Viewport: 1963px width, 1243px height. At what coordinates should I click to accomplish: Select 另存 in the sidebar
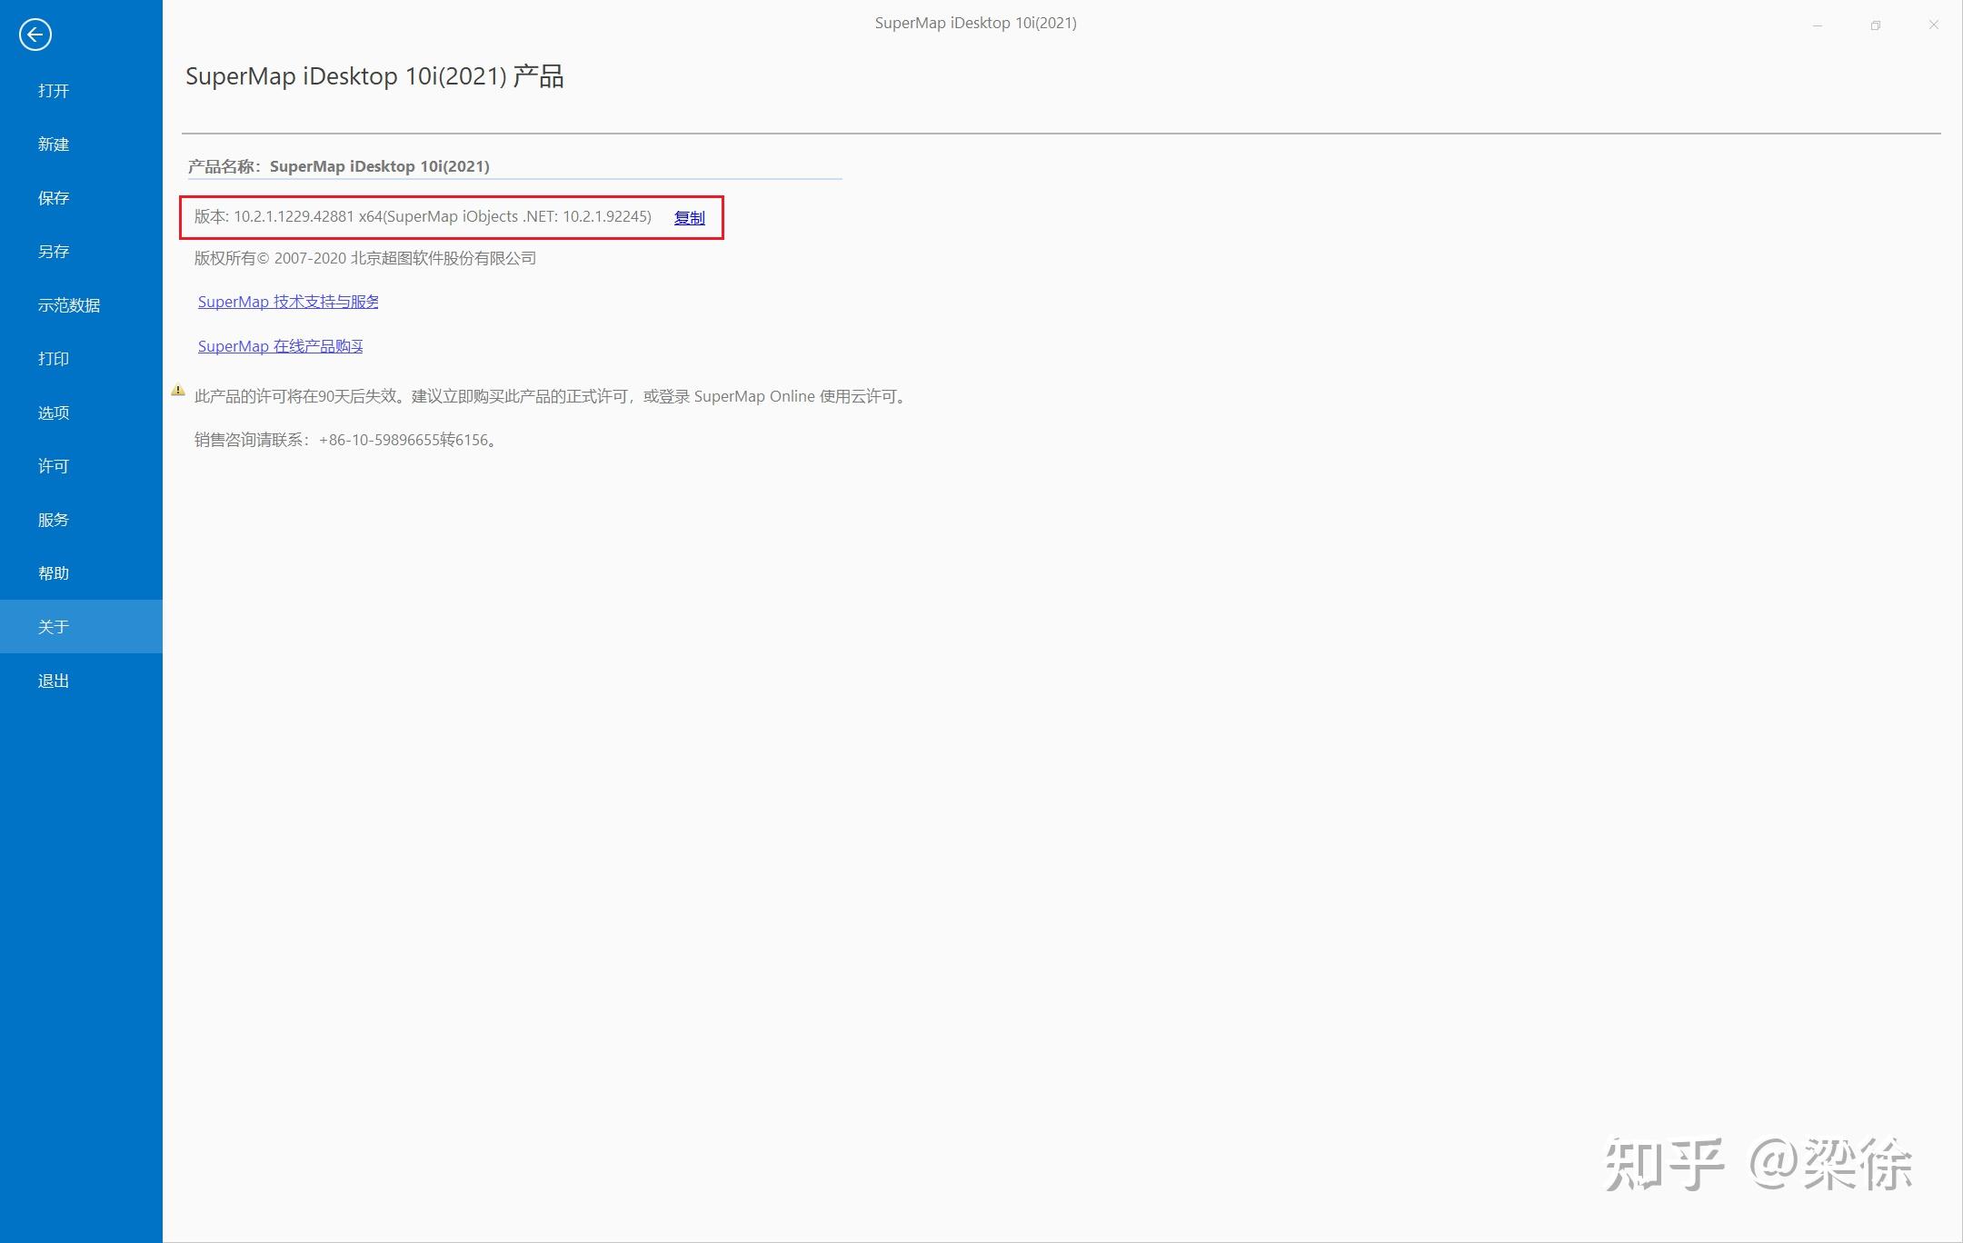click(81, 252)
